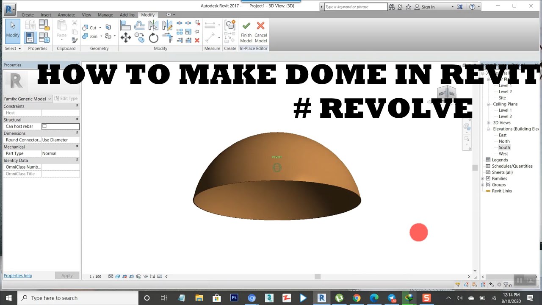Viewport: 542px width, 305px height.
Task: Click the red Delete X icon
Action: [197, 40]
